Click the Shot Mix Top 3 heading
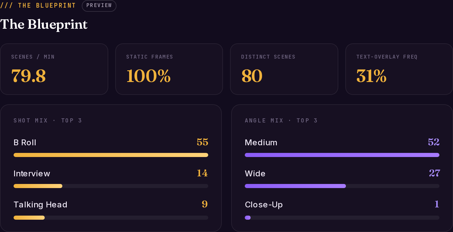The image size is (453, 232). pyautogui.click(x=48, y=121)
